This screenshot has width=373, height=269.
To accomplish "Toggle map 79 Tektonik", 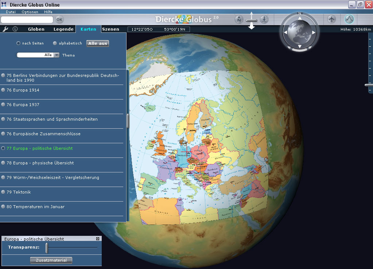I will (3, 192).
